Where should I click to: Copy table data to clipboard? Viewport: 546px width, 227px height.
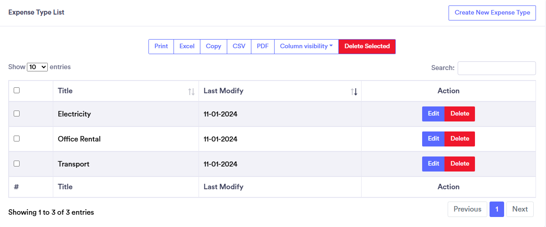pos(214,46)
